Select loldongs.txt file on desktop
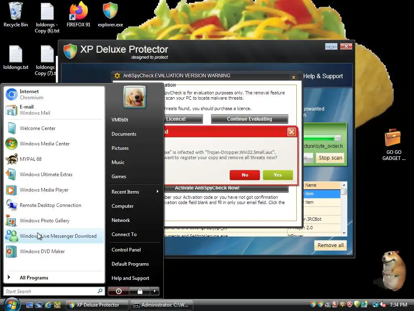Viewport: 414px width, 311px height. (16, 58)
